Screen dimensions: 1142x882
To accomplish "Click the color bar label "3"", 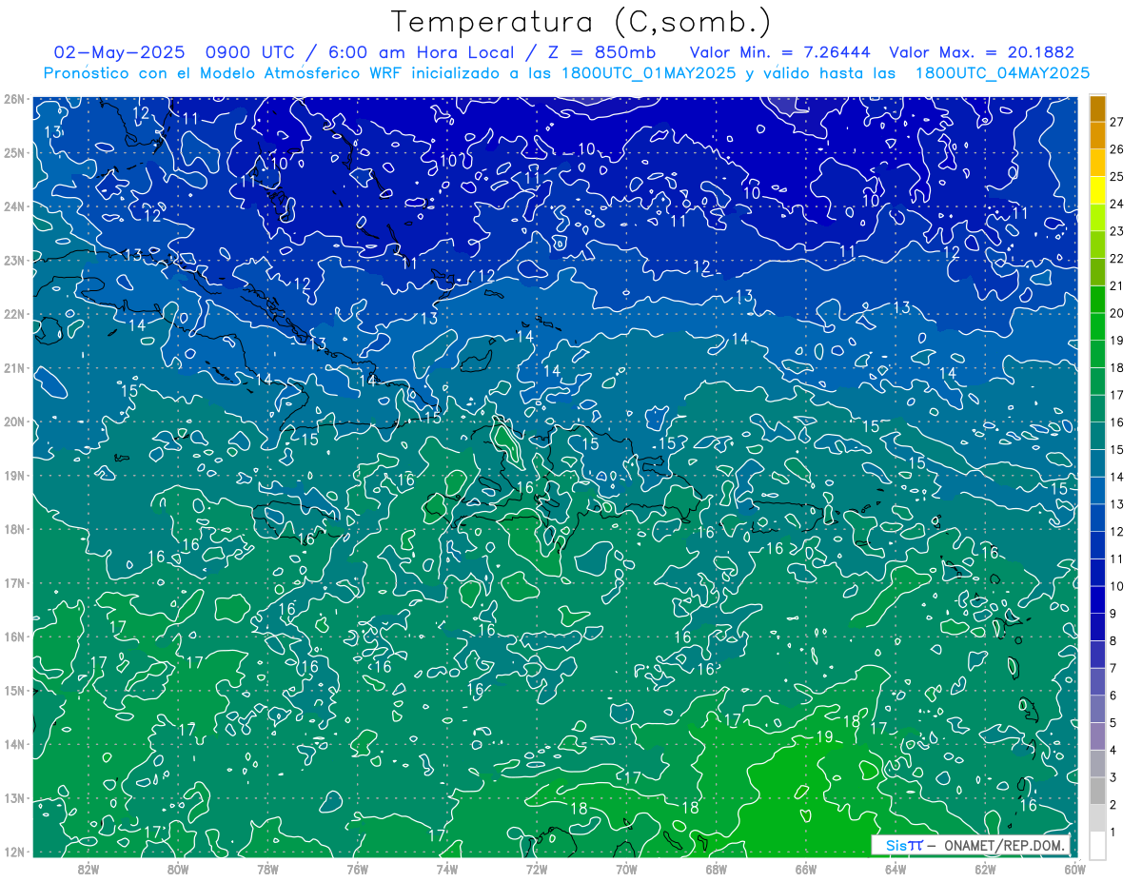I will (1113, 778).
